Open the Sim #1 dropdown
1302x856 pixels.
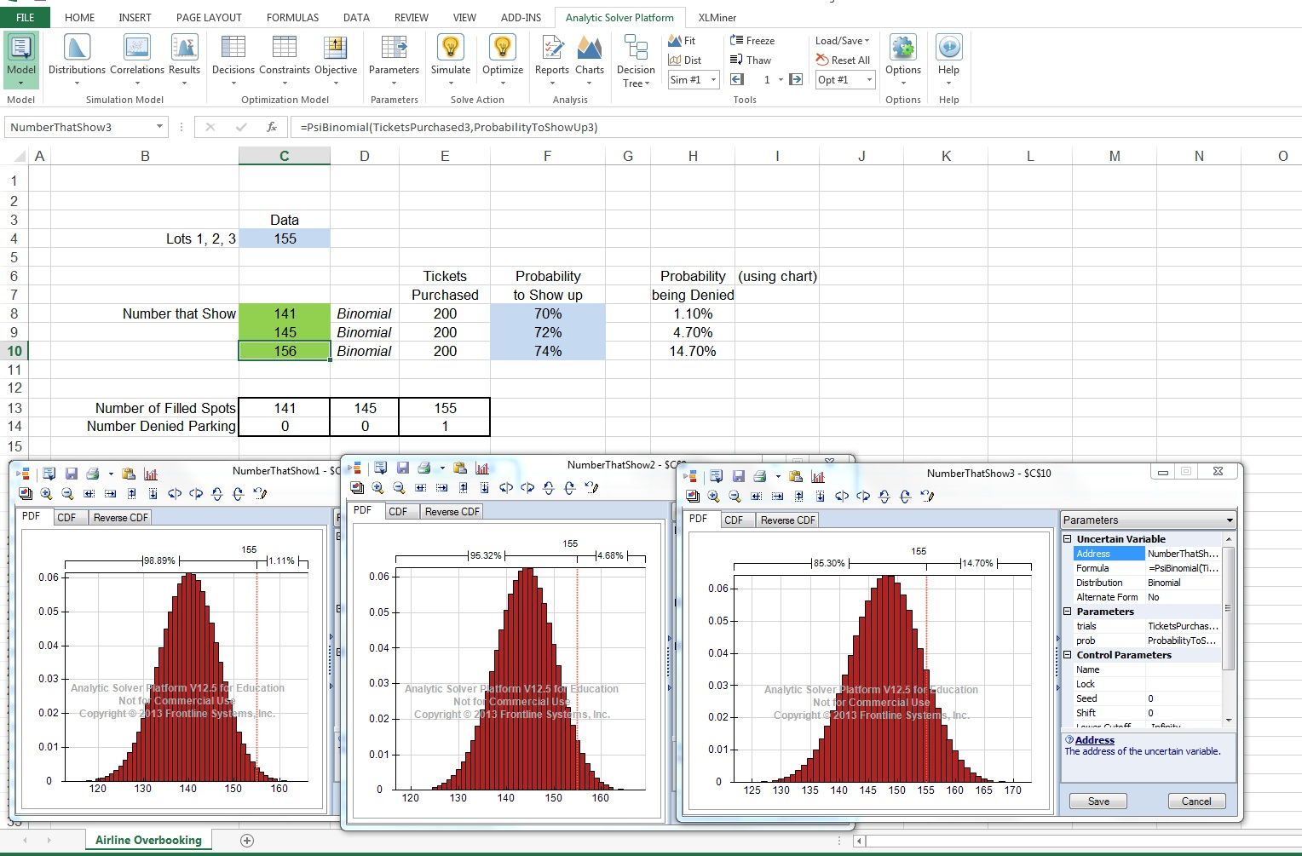pyautogui.click(x=713, y=80)
